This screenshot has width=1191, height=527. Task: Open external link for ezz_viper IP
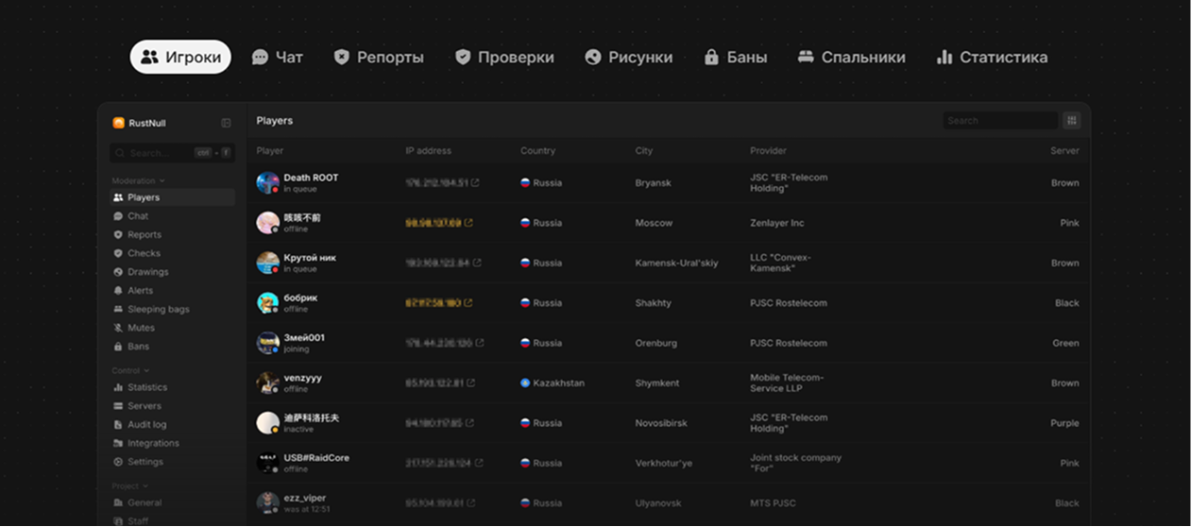tap(470, 503)
